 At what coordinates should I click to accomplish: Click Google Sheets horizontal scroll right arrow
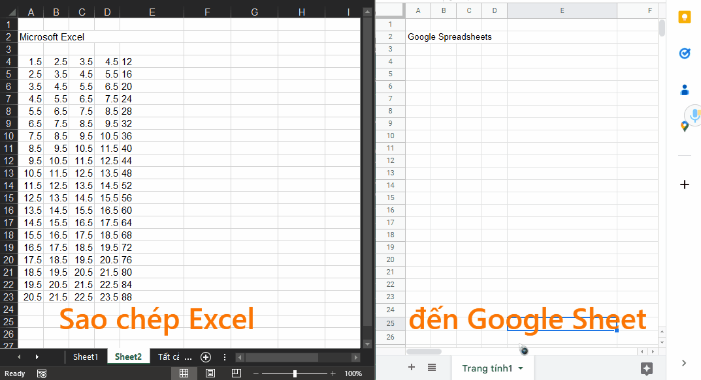point(653,351)
